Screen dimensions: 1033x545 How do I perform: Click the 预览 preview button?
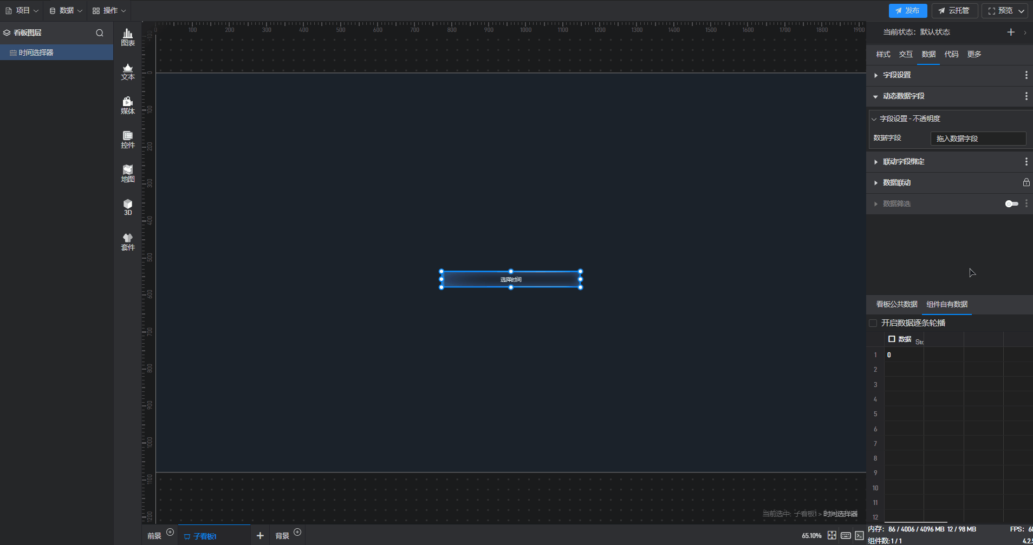tap(1000, 11)
